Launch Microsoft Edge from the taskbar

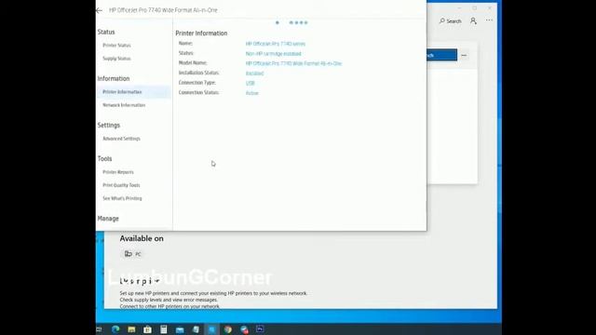coord(115,329)
